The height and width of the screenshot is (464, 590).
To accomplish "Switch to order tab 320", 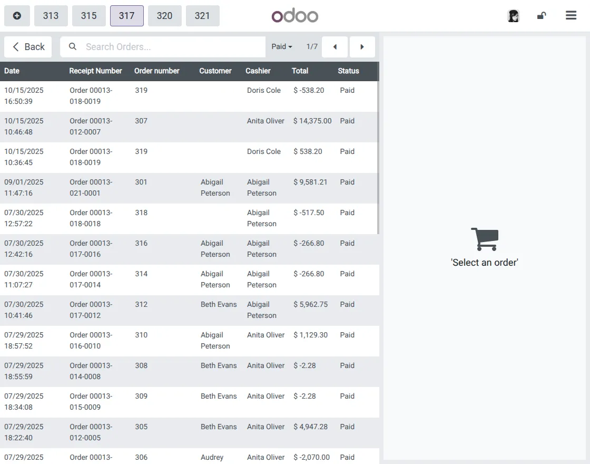I will coord(164,16).
